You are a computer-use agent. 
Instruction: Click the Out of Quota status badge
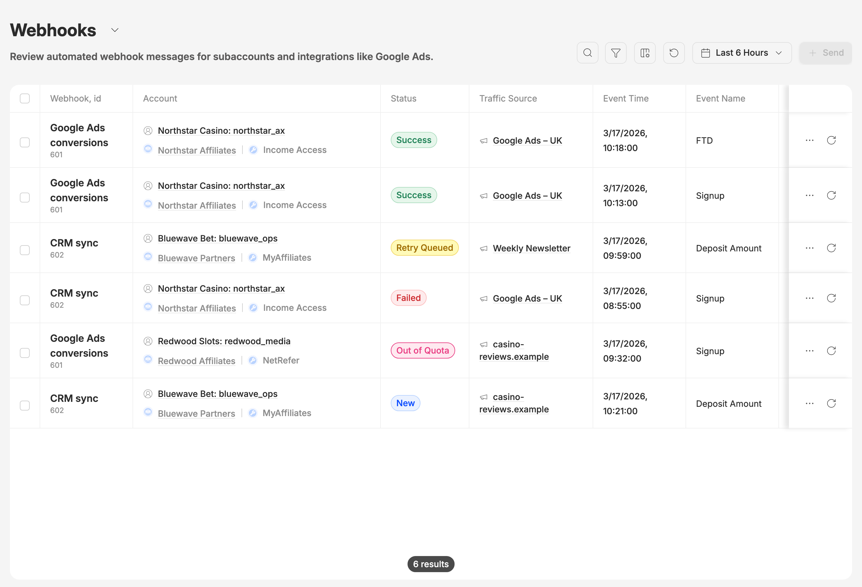[423, 350]
